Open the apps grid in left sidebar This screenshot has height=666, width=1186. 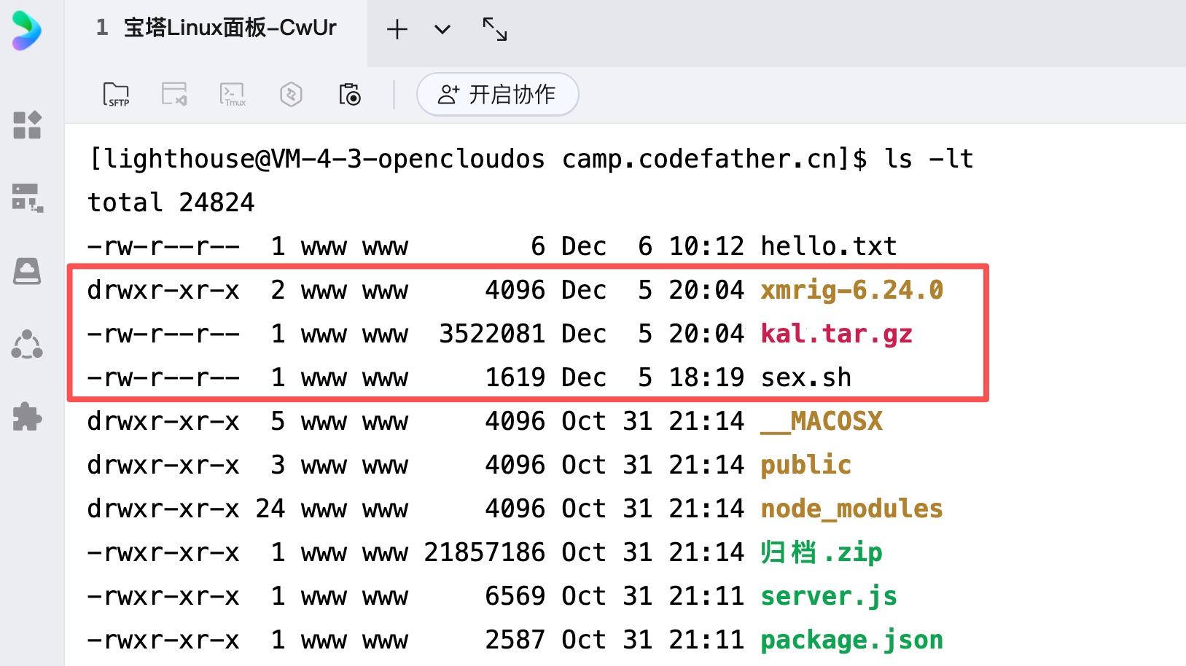tap(27, 125)
